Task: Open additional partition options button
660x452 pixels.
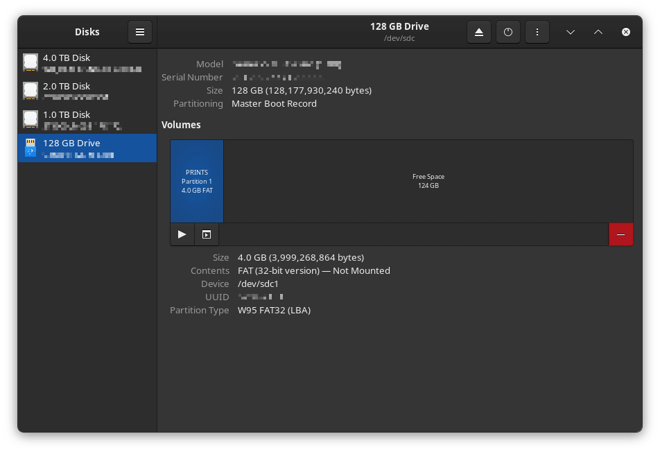Action: coord(207,234)
